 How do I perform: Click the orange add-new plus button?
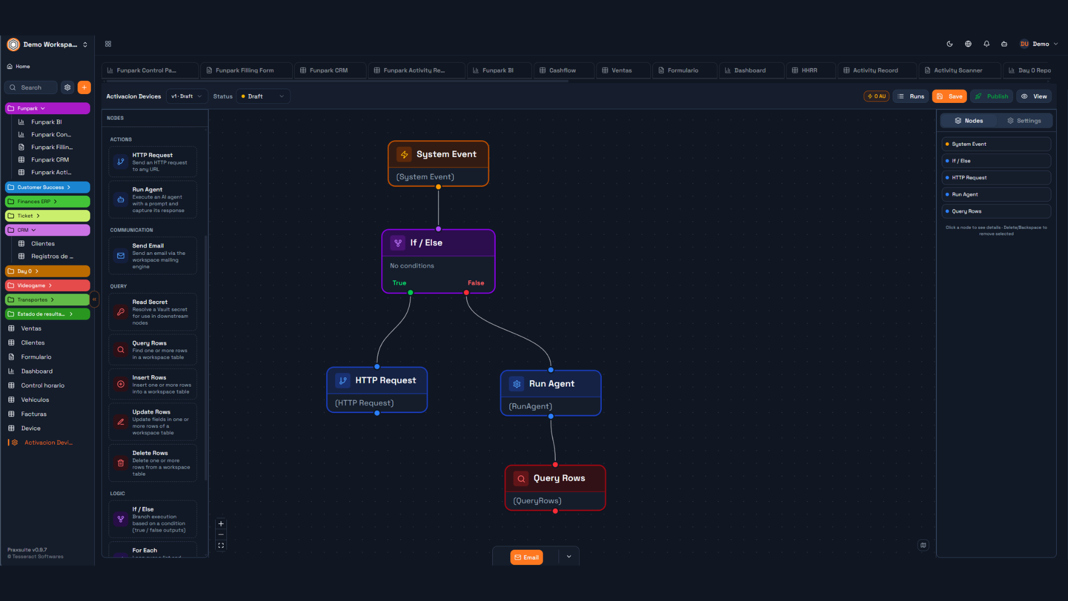pyautogui.click(x=84, y=87)
